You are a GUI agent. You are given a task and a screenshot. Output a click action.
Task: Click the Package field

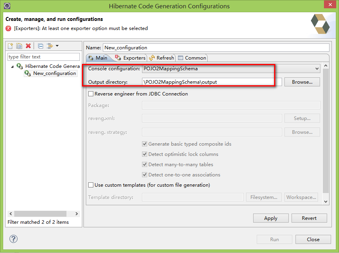(231, 105)
